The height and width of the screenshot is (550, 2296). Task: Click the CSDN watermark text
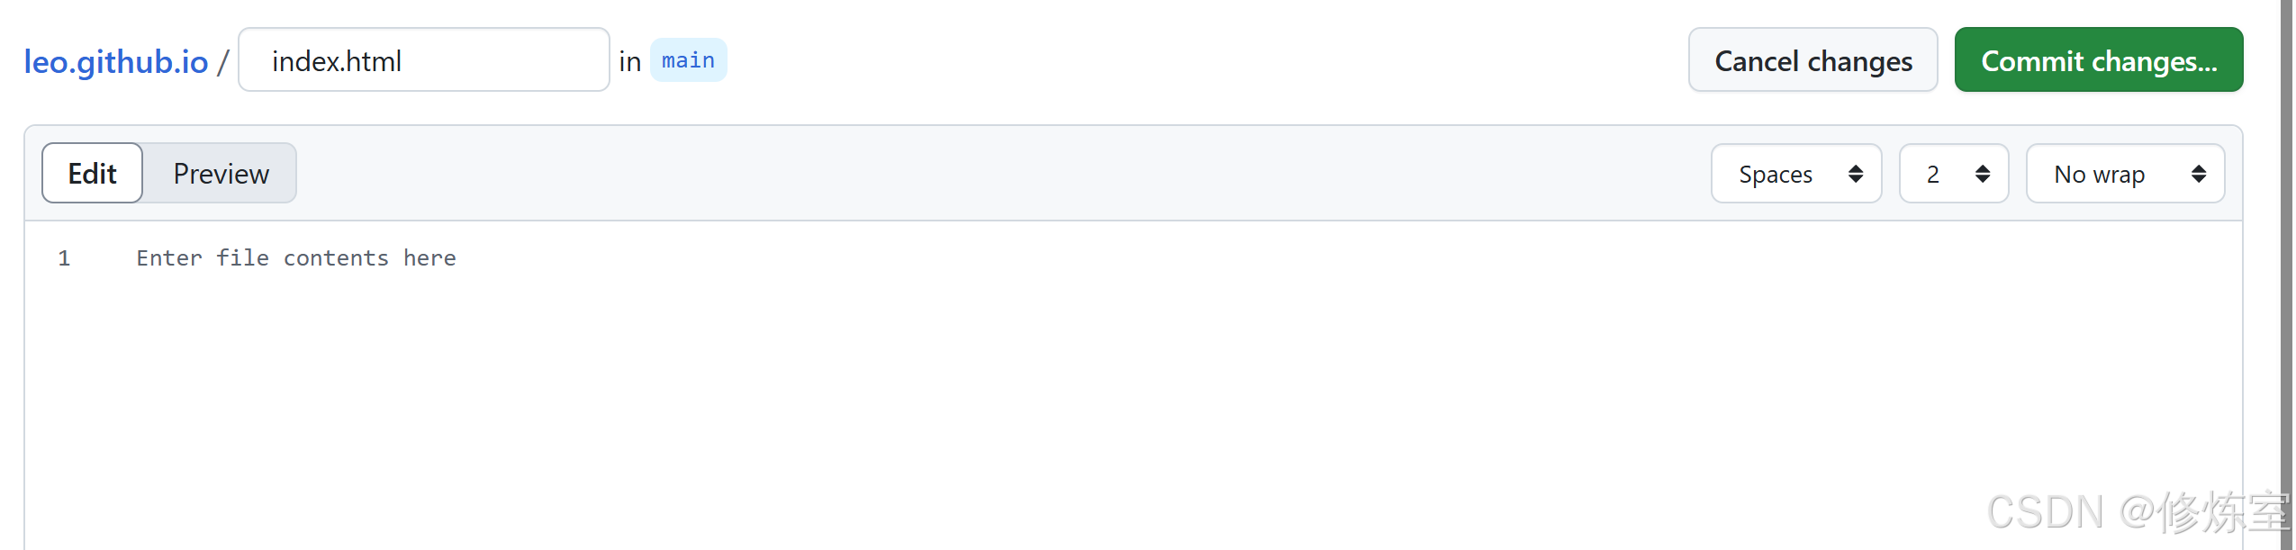(2137, 512)
